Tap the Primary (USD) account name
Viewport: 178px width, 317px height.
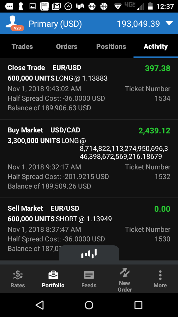pos(55,24)
